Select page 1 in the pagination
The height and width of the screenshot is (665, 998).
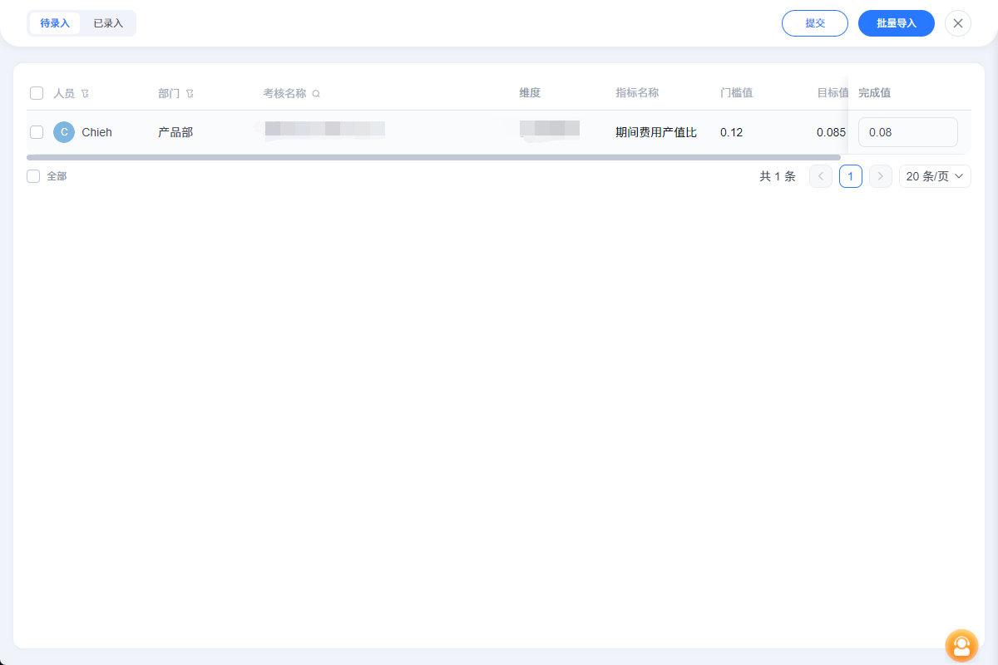pos(850,176)
